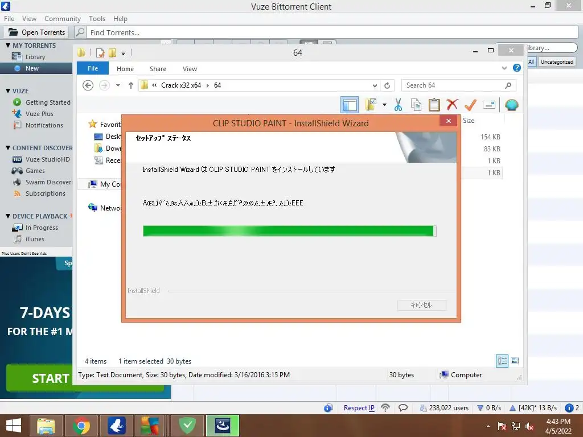The width and height of the screenshot is (583, 437).
Task: Open the Vuze Help menu
Action: point(120,19)
